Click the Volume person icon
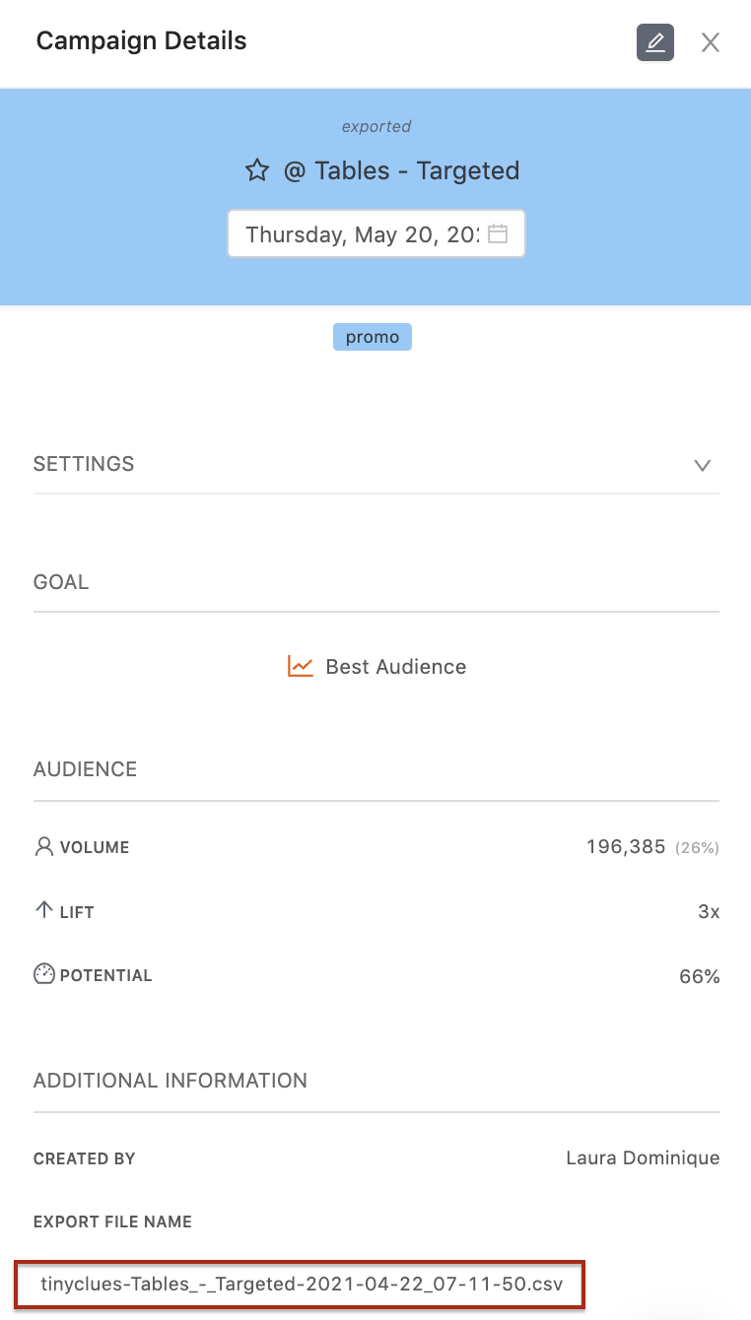The height and width of the screenshot is (1320, 751). [43, 846]
